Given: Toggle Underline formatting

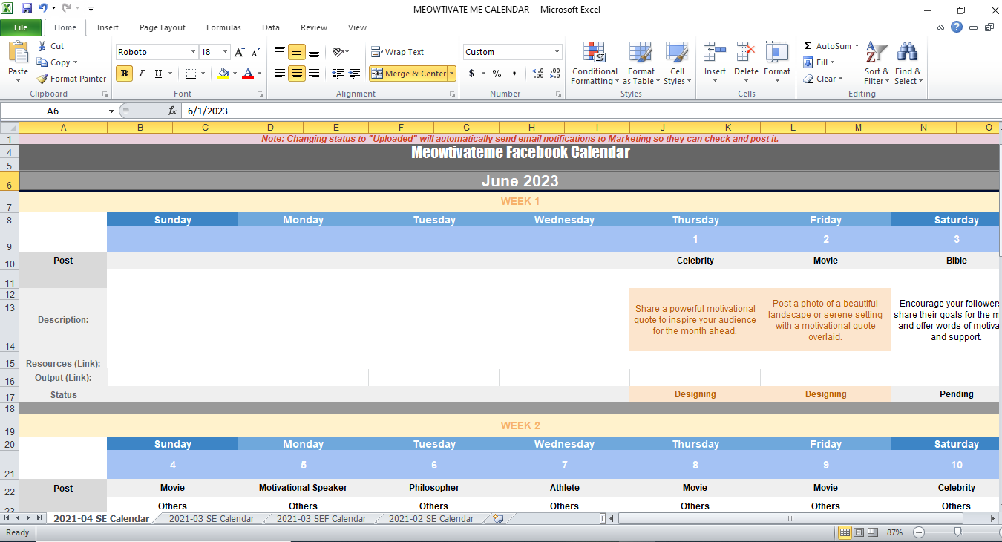Looking at the screenshot, I should pyautogui.click(x=158, y=74).
